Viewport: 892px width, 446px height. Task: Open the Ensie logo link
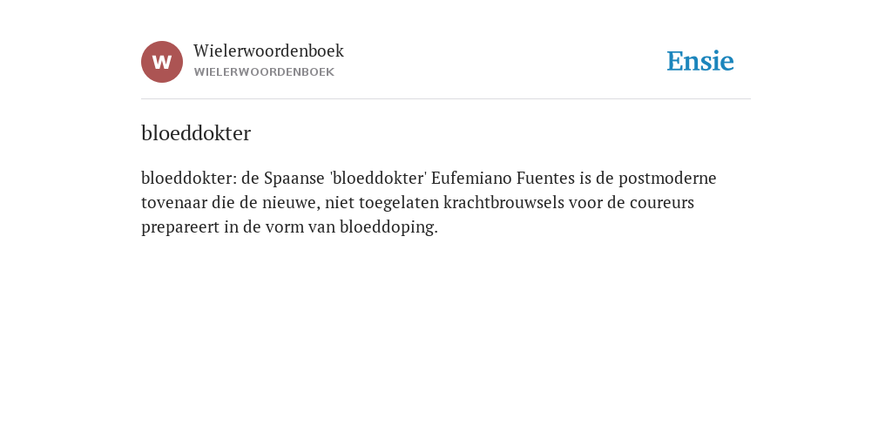[x=700, y=62]
